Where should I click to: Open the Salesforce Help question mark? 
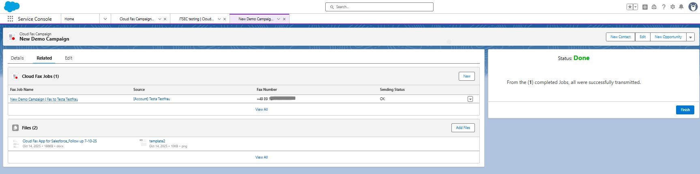click(663, 7)
